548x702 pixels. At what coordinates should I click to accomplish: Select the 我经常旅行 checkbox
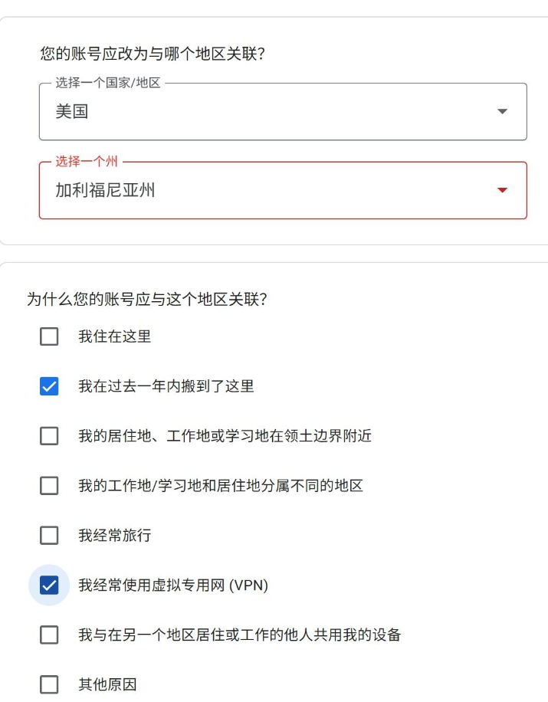[x=49, y=535]
